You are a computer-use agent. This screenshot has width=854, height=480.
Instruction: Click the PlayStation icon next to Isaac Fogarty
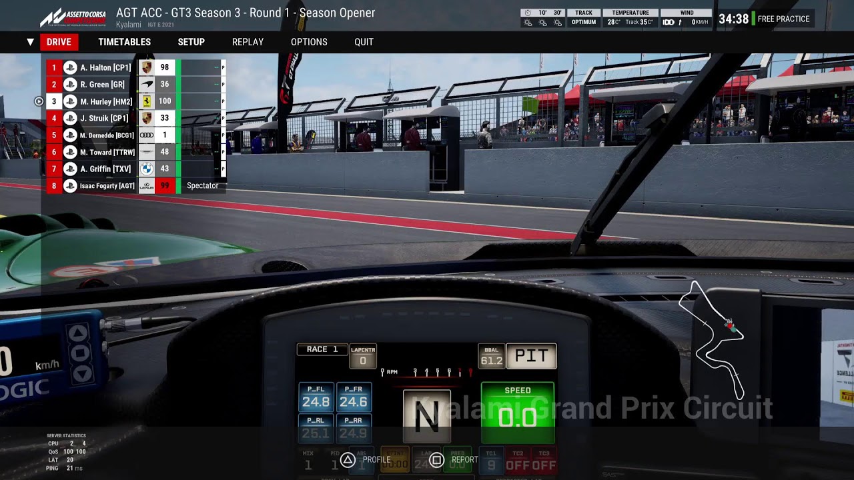(70, 186)
